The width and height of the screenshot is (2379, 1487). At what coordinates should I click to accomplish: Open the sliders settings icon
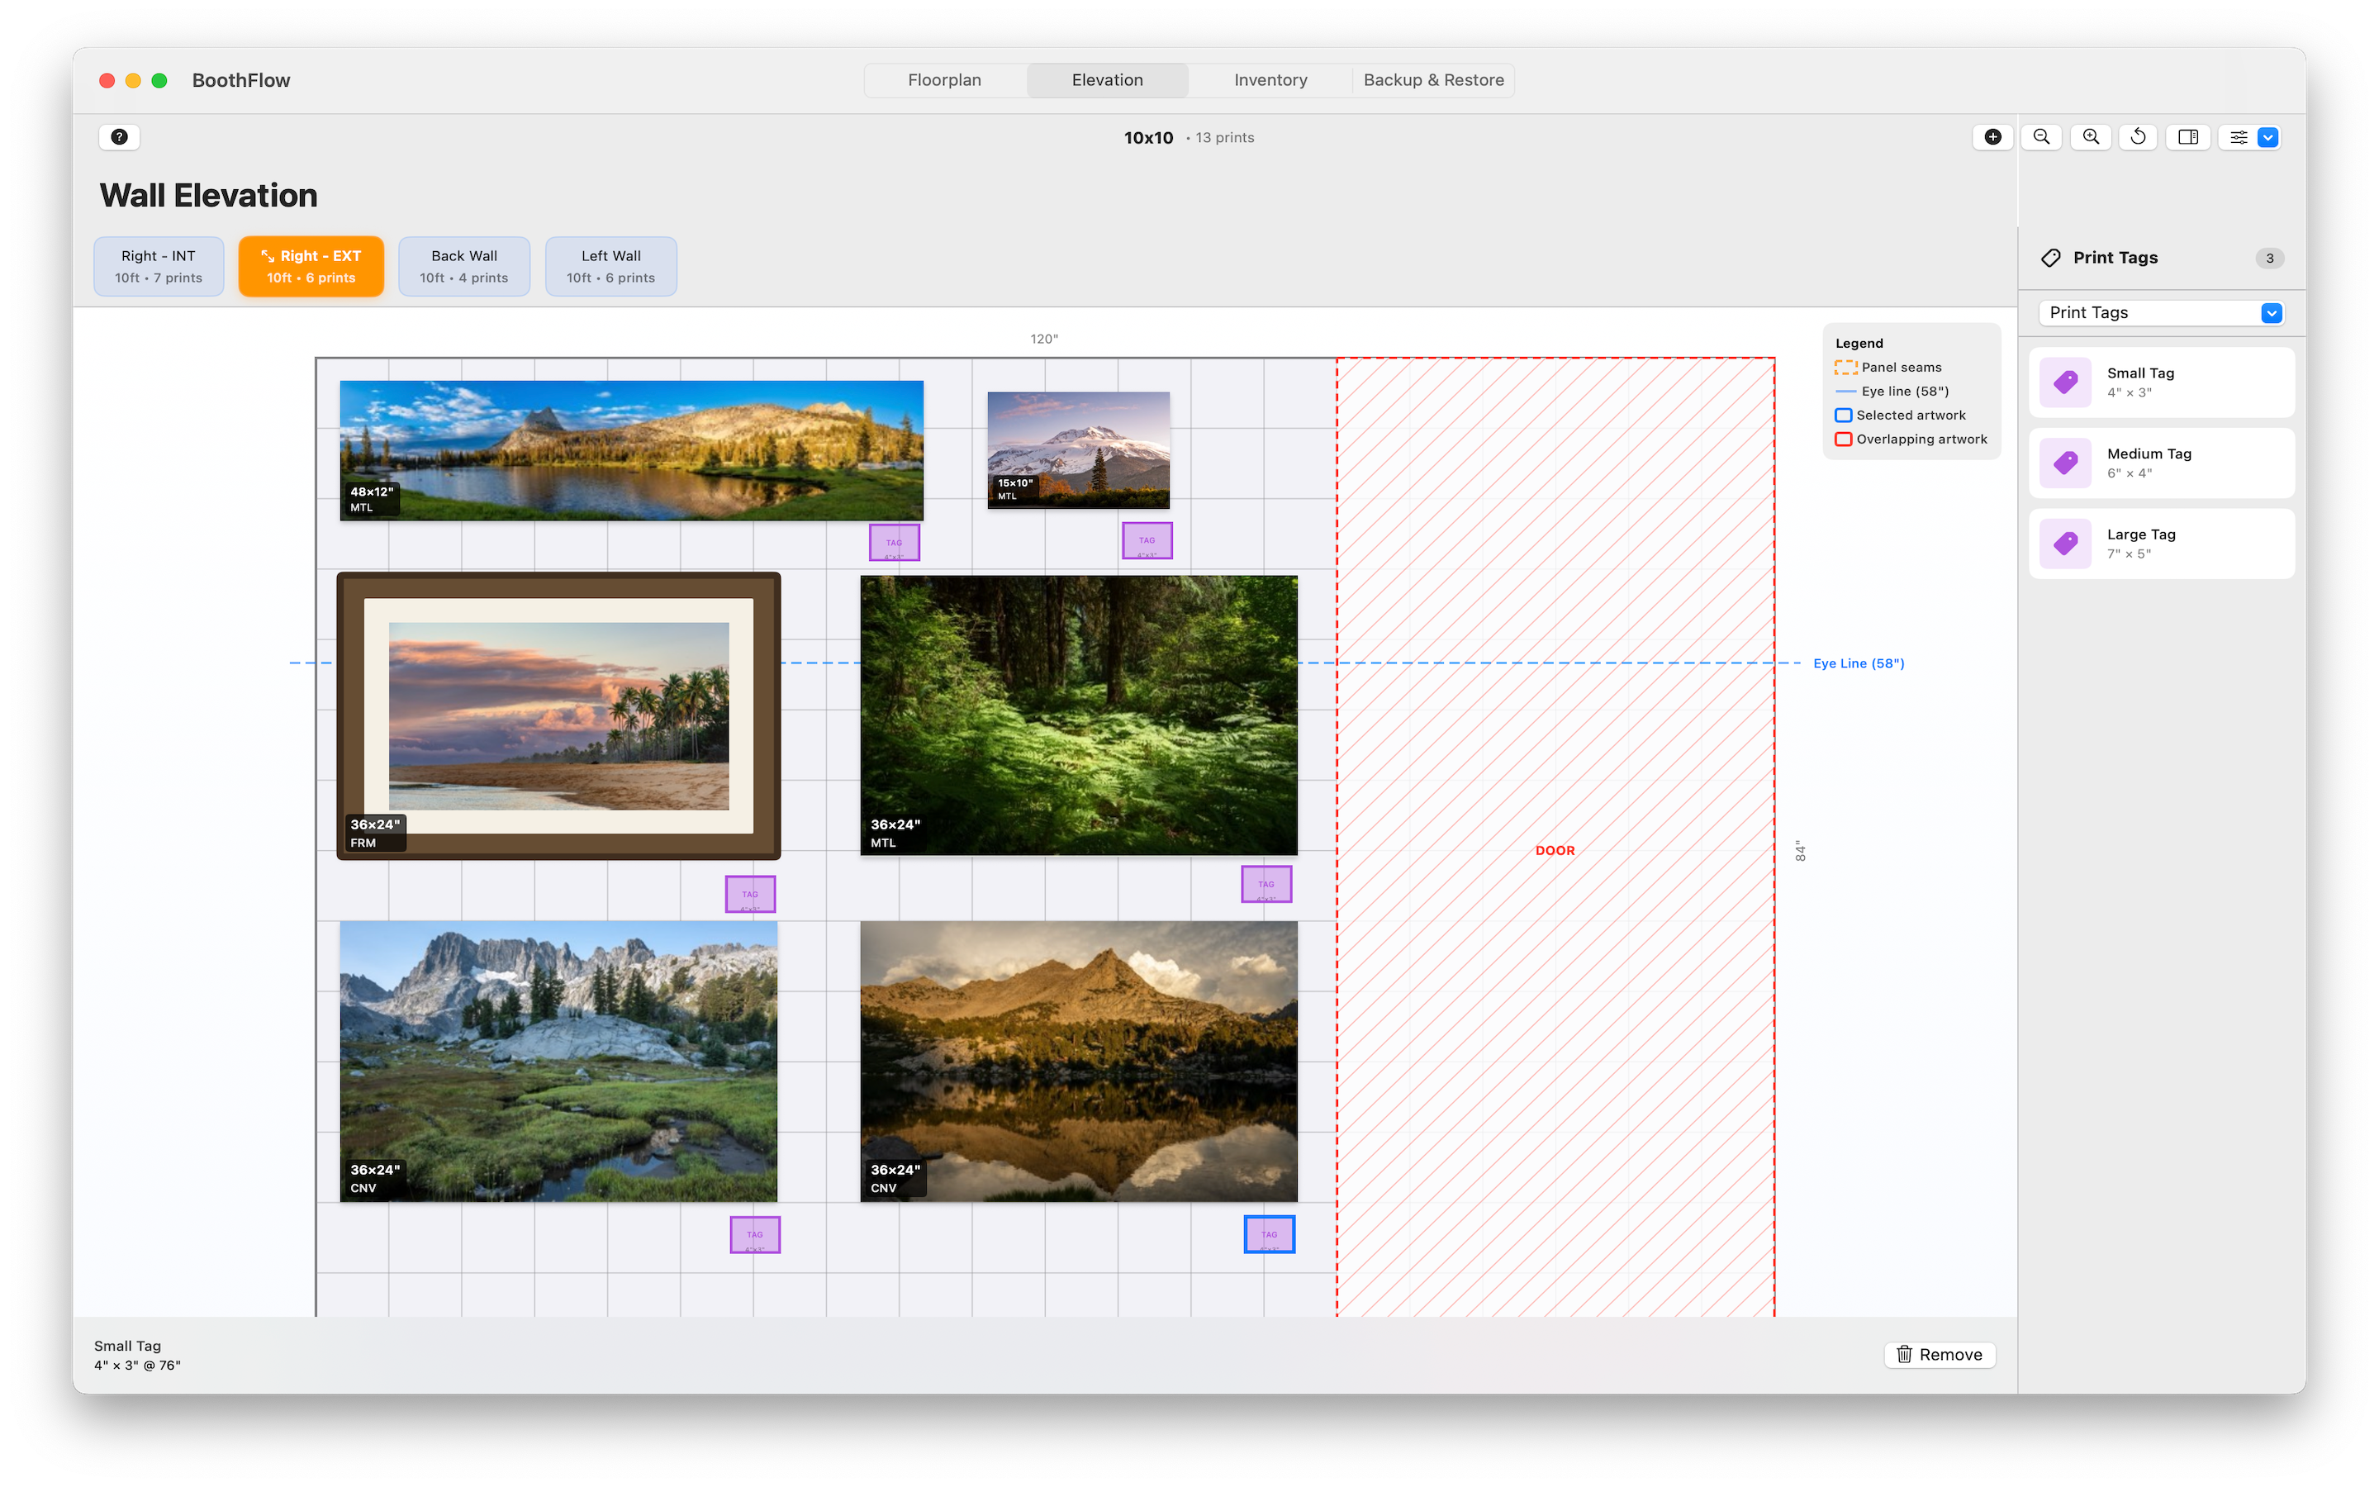click(2239, 136)
